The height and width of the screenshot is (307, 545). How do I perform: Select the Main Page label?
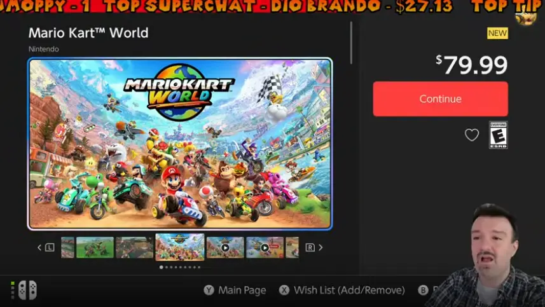click(242, 290)
